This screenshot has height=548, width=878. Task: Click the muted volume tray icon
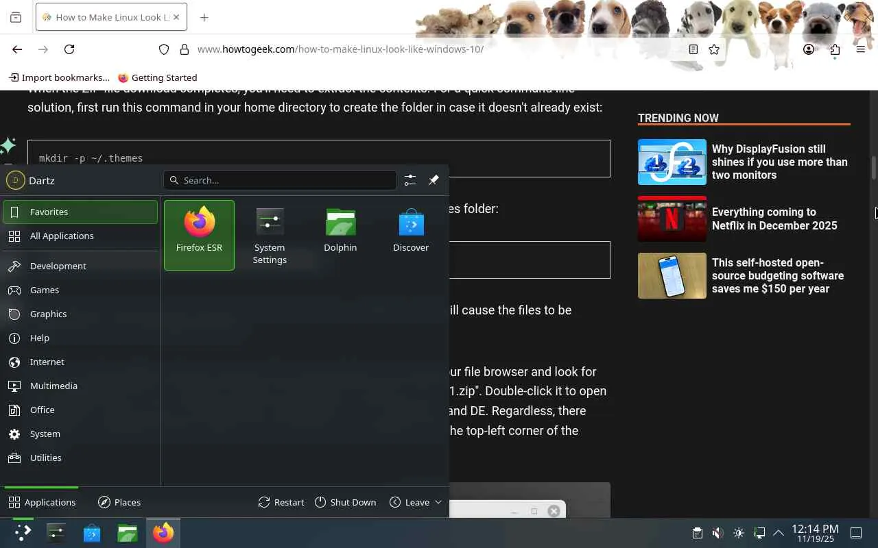pos(717,533)
